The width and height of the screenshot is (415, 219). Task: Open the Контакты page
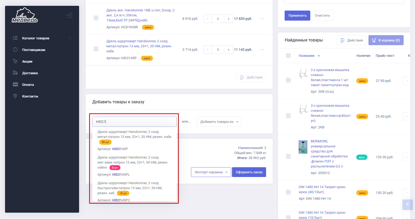click(30, 96)
